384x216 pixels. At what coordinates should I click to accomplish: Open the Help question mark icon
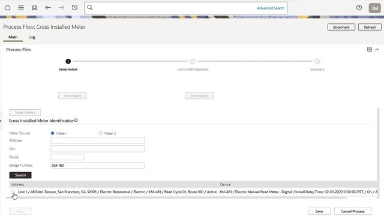359,8
